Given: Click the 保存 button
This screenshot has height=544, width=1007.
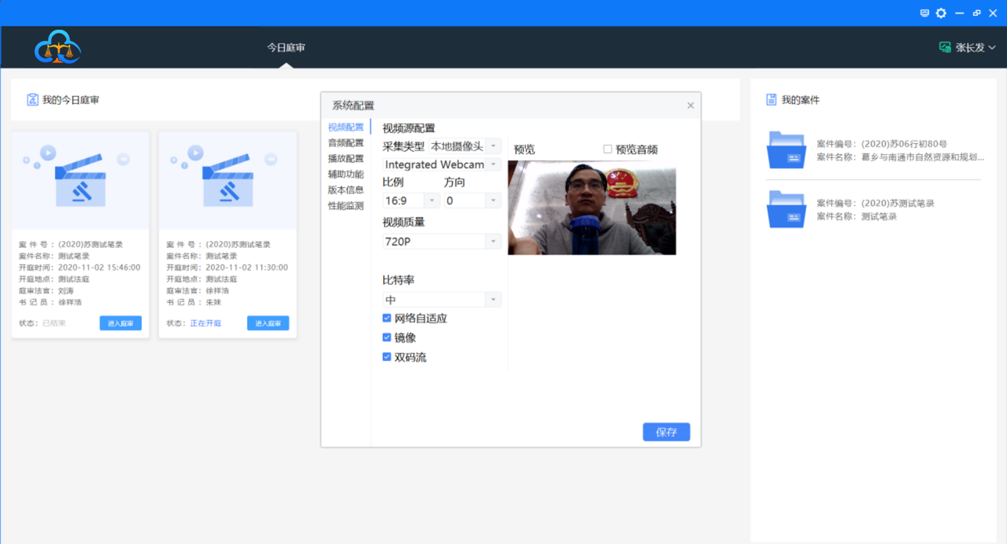Looking at the screenshot, I should click(666, 432).
